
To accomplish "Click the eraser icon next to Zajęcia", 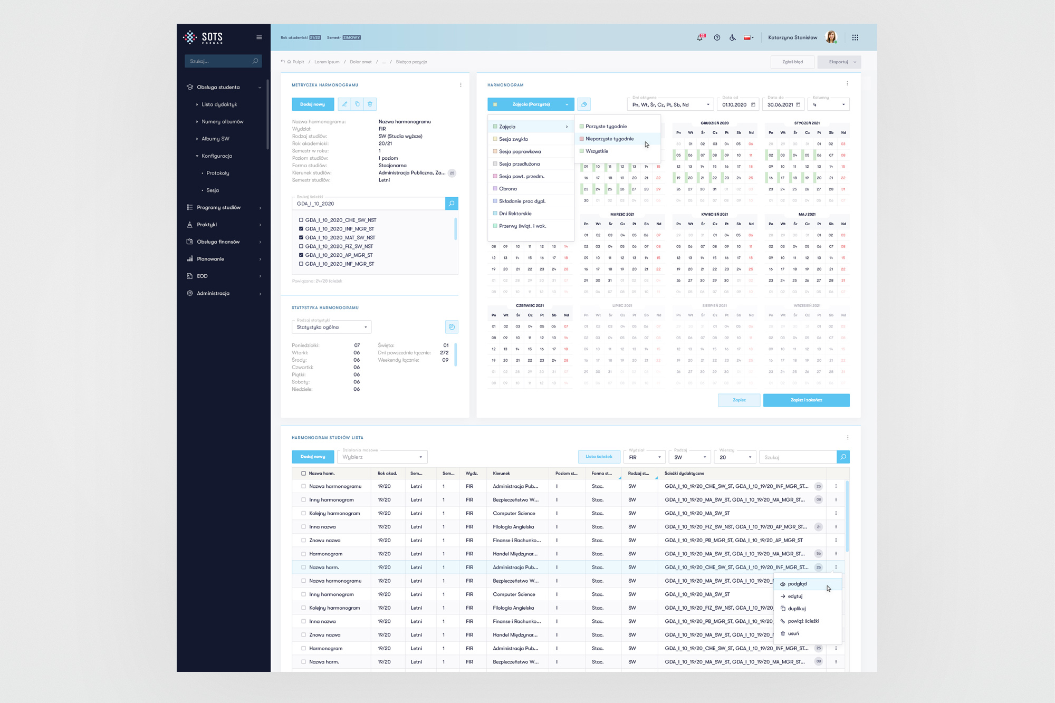I will coord(584,104).
